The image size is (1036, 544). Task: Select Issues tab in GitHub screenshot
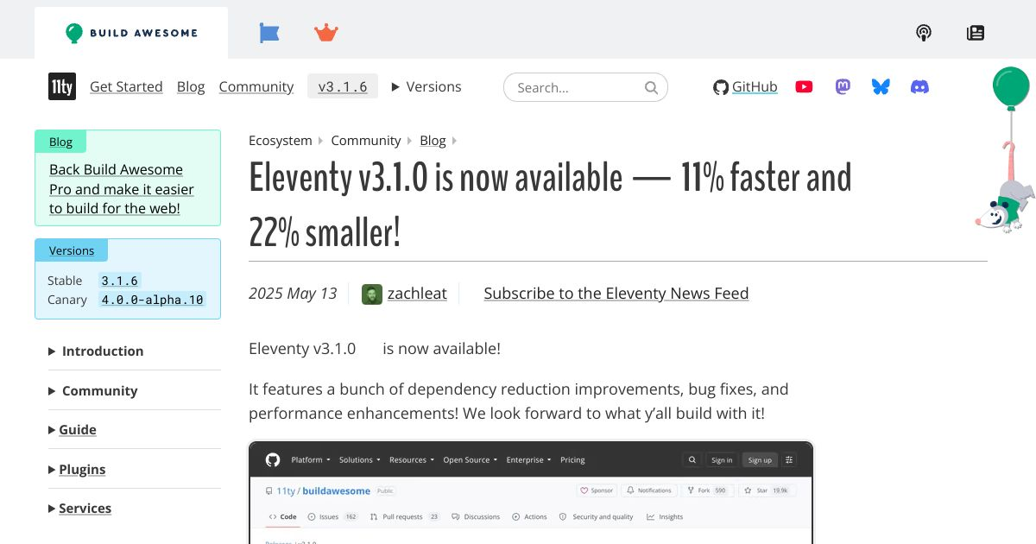click(333, 516)
